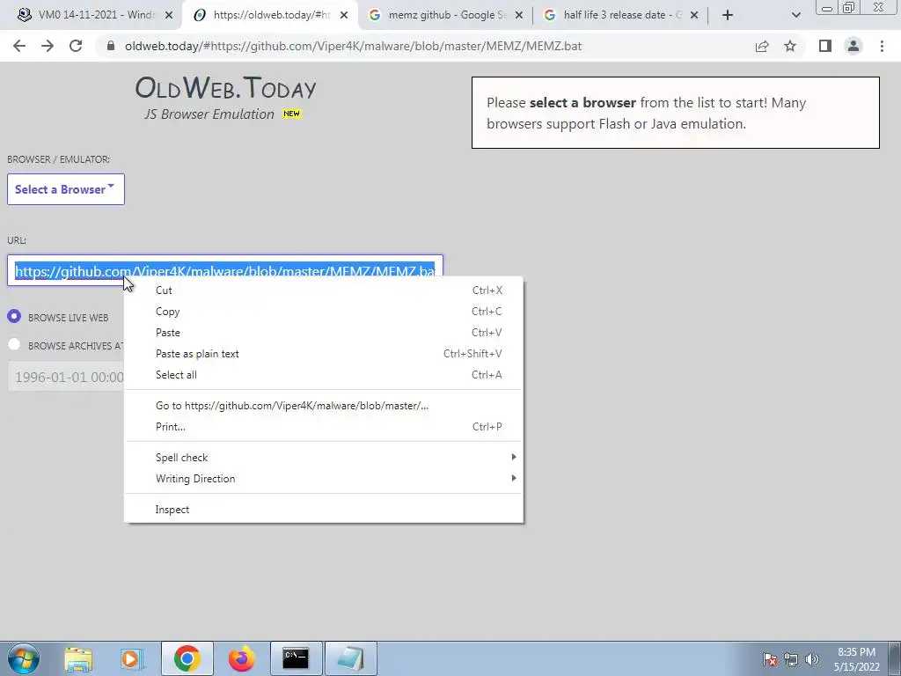Open the notepad app in taskbar
The image size is (901, 676).
tap(351, 658)
